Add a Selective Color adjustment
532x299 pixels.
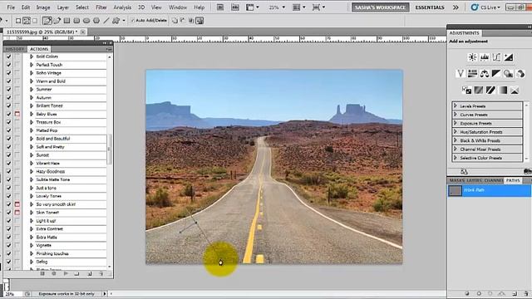(x=515, y=91)
